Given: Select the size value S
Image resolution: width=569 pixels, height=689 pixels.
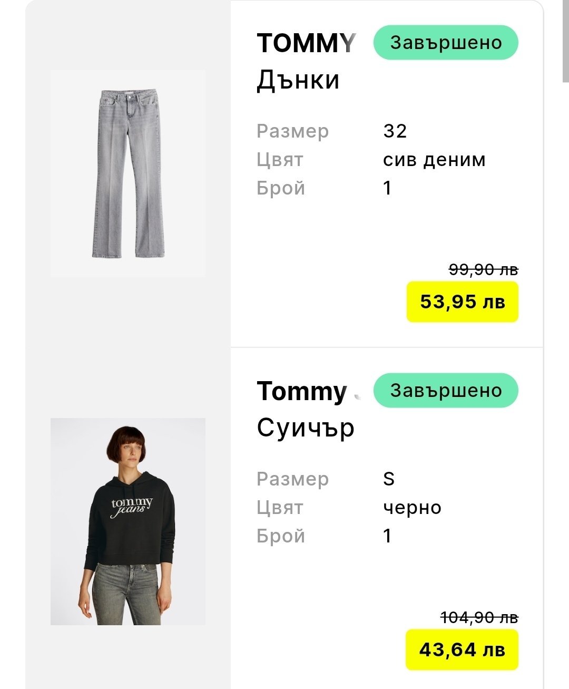Looking at the screenshot, I should point(389,479).
